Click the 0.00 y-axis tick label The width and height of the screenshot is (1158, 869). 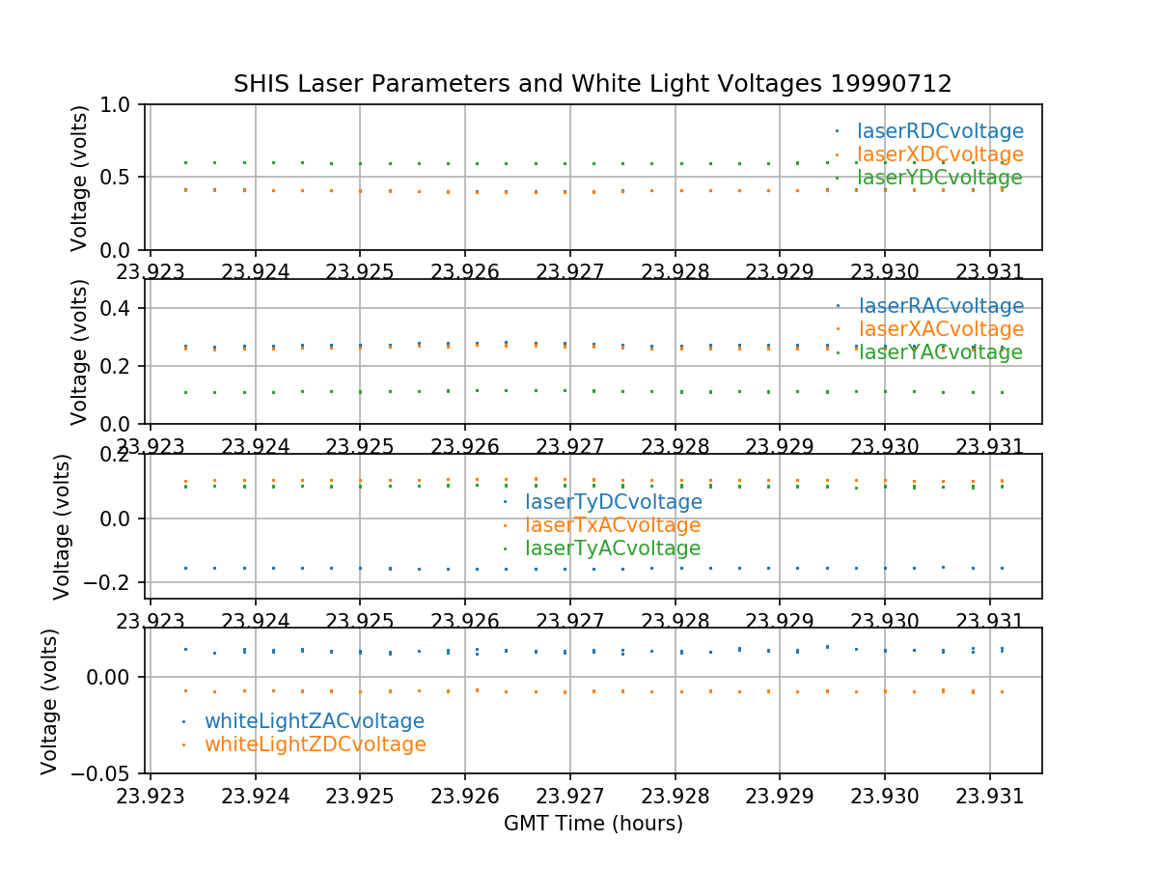point(113,677)
